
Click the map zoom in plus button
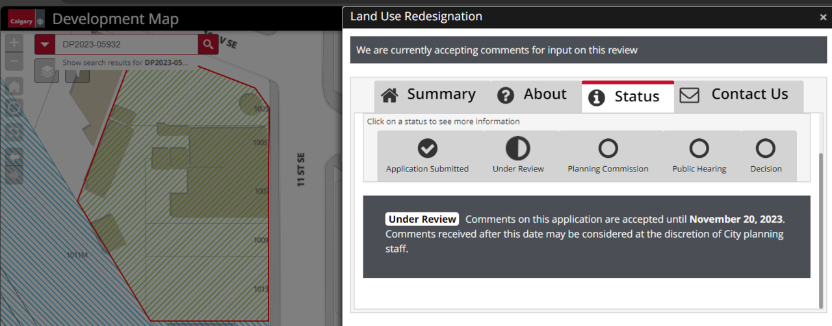[14, 44]
